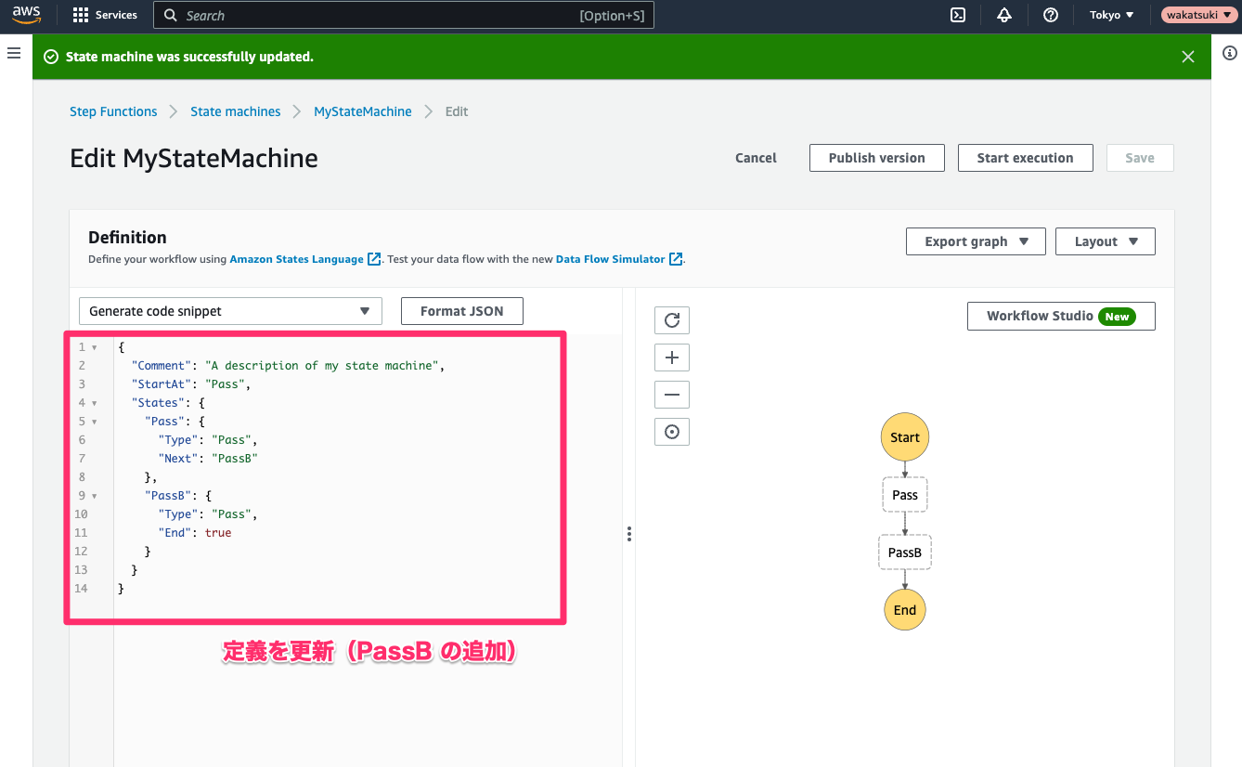Click the Start execution button
The width and height of the screenshot is (1242, 767).
1025,158
